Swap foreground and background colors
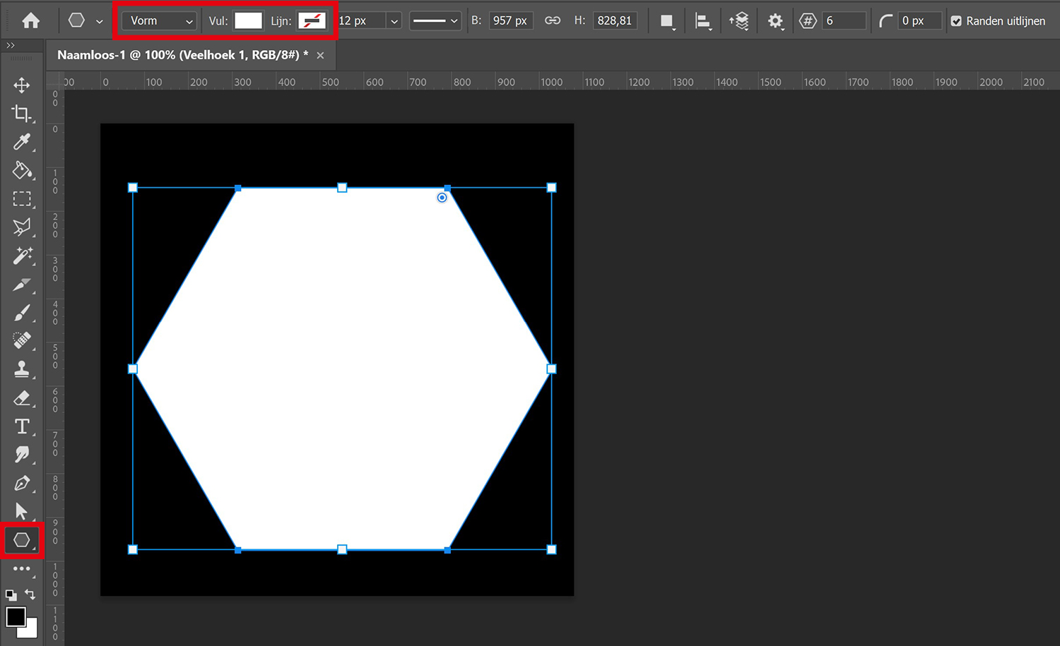Screen dimensions: 1060x646 point(30,594)
